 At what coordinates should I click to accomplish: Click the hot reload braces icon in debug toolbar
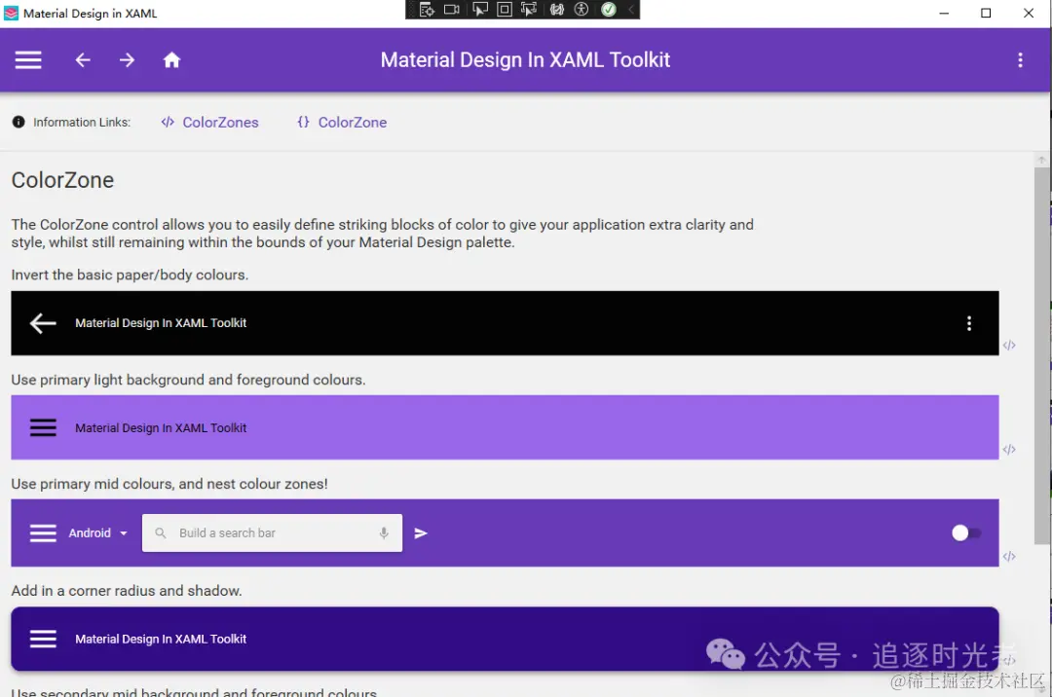coord(557,10)
